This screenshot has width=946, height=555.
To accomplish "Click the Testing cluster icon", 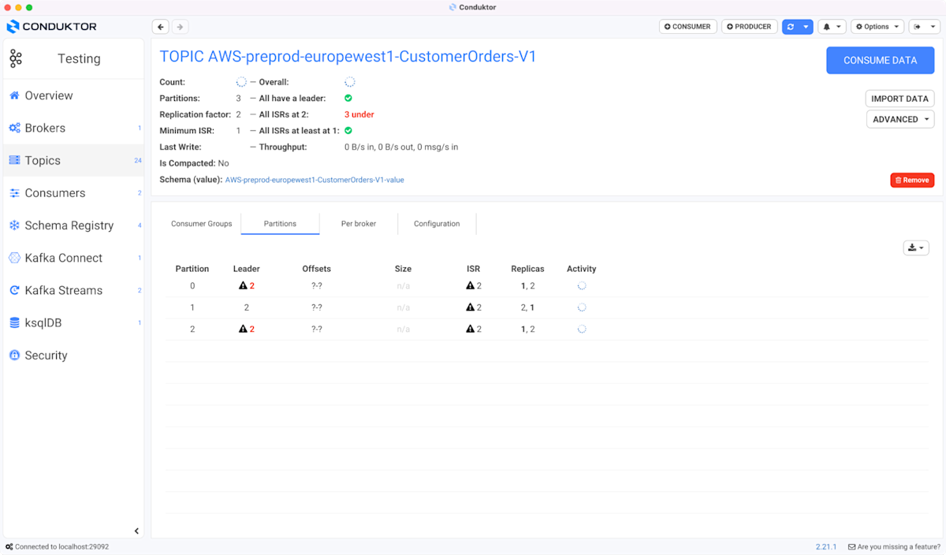I will tap(16, 58).
